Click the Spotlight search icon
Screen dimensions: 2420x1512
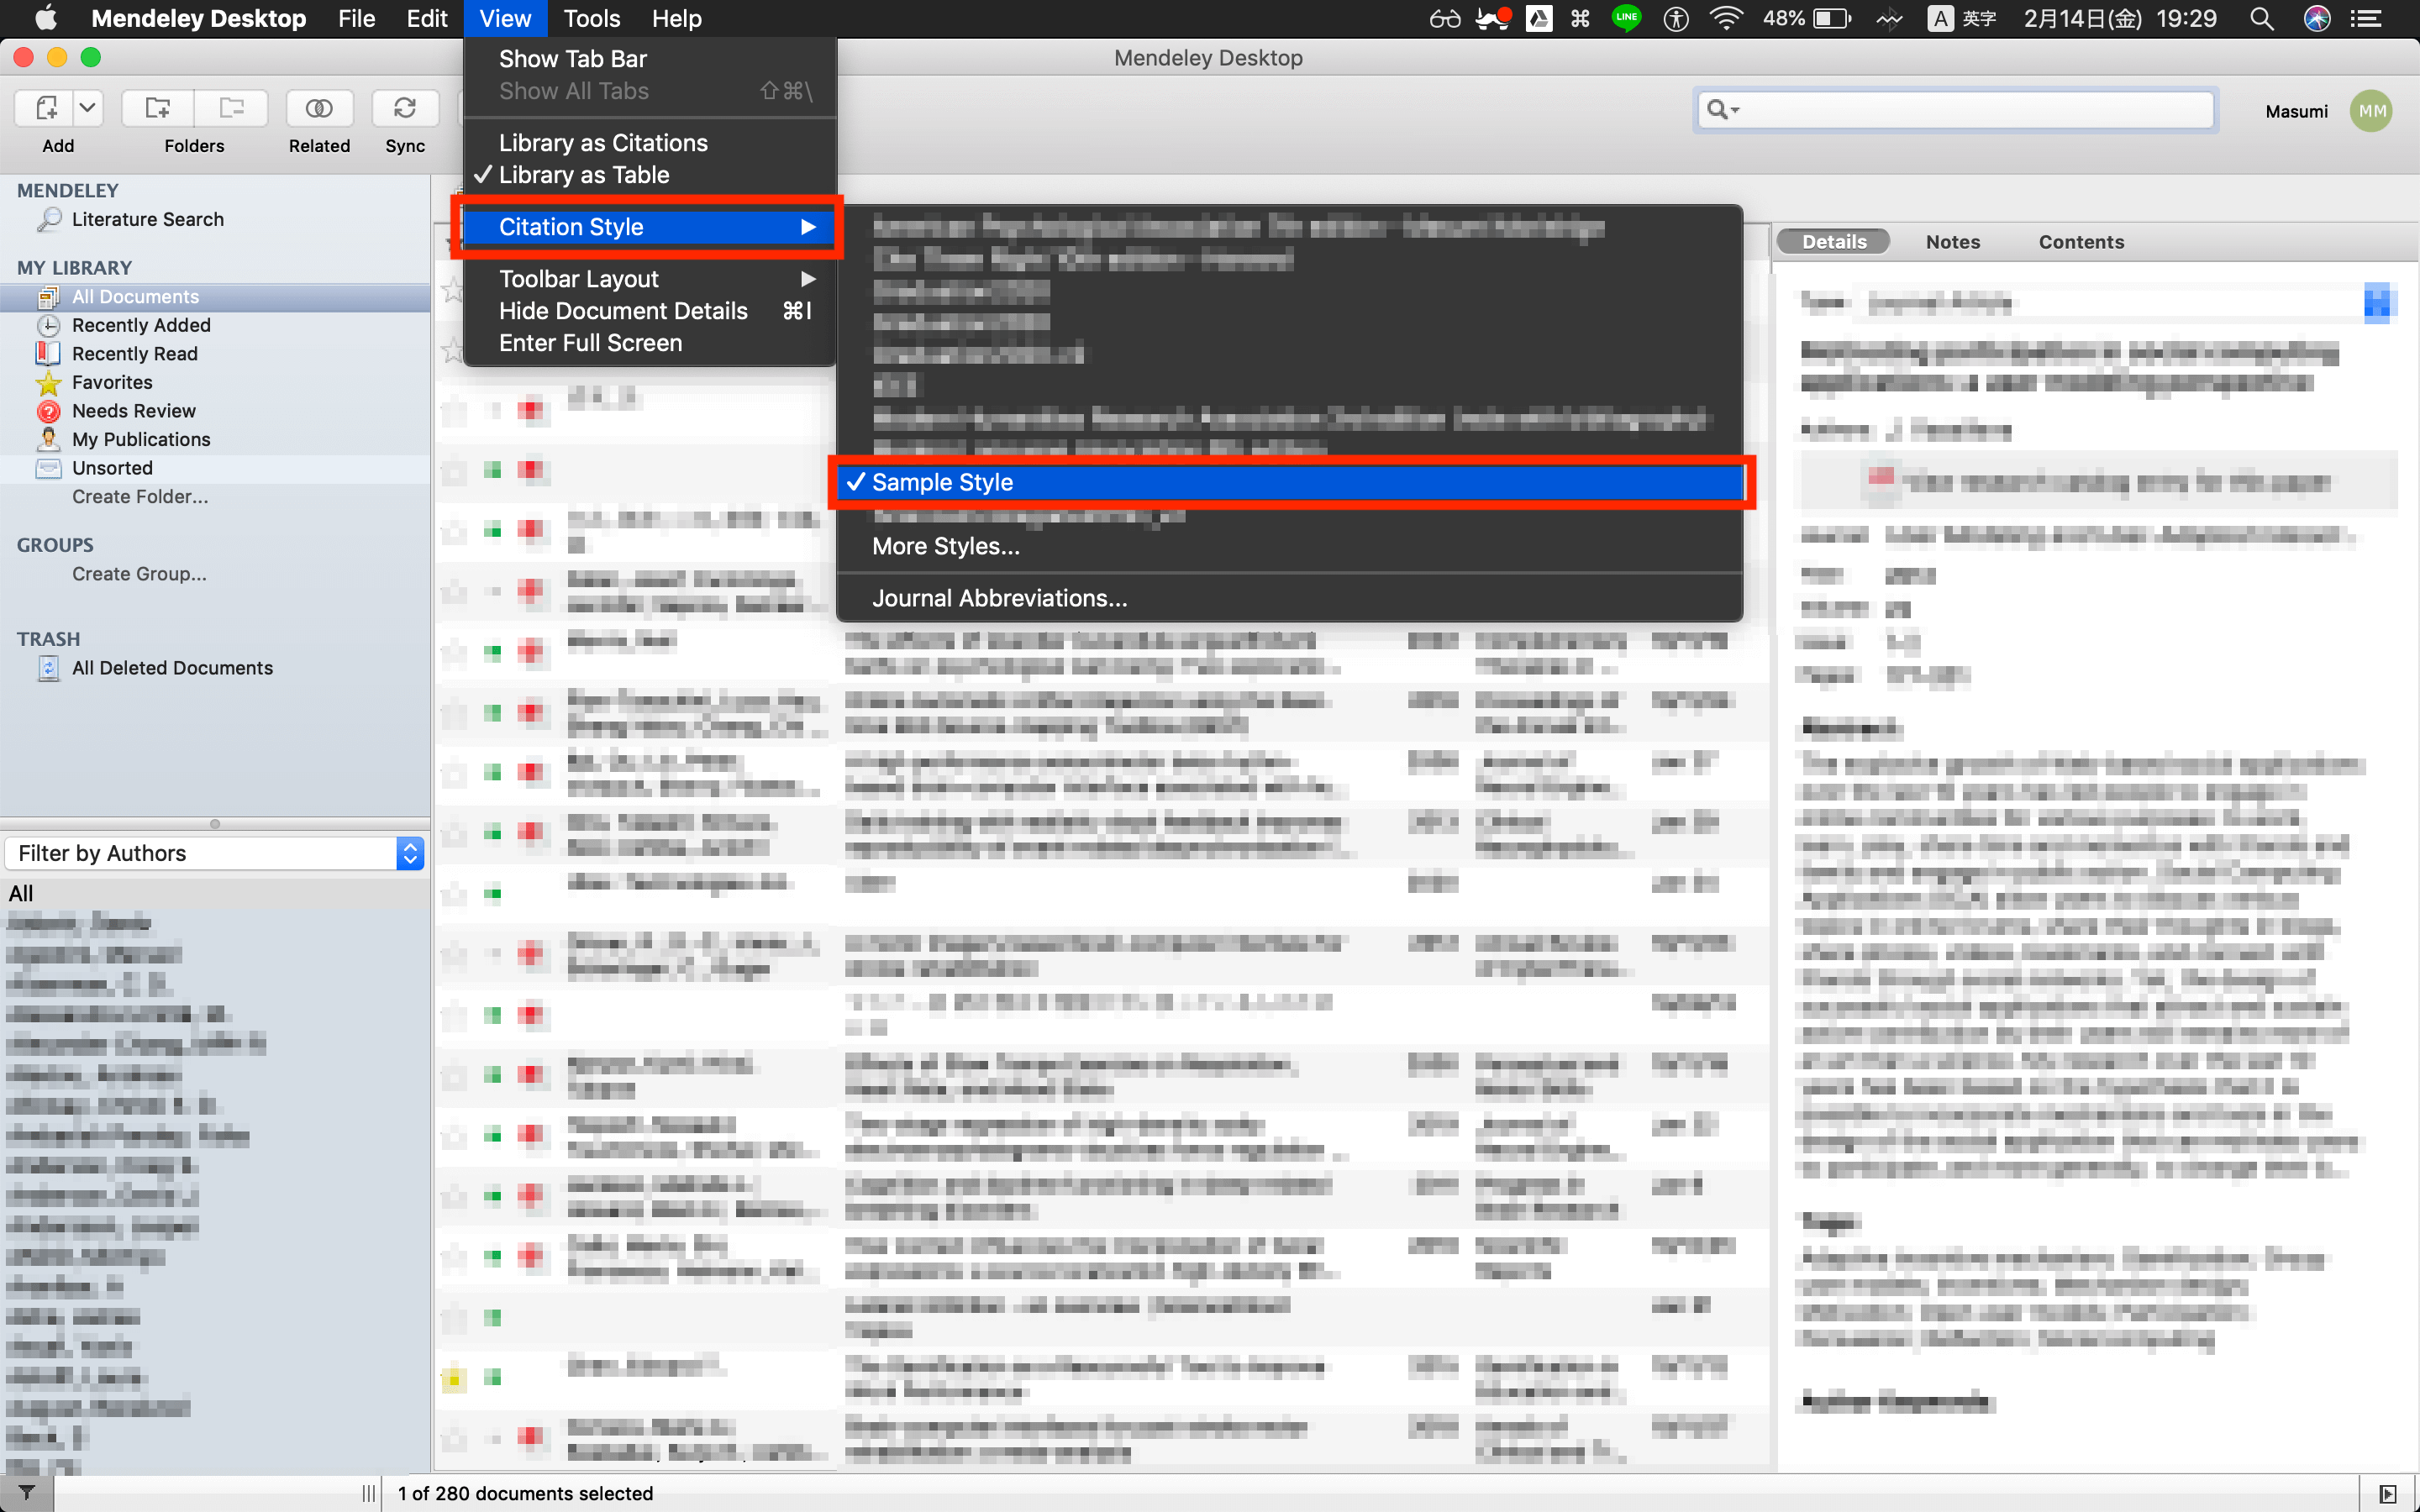pos(2262,18)
